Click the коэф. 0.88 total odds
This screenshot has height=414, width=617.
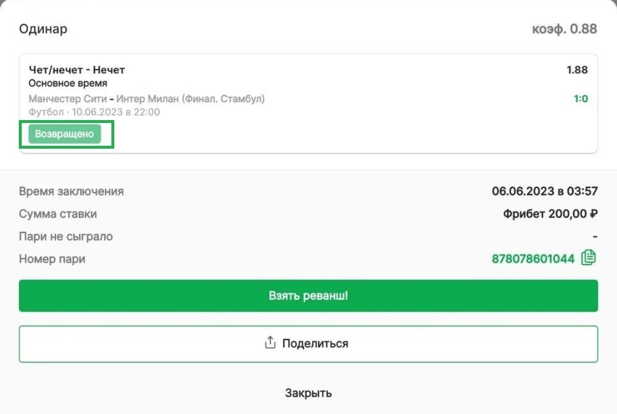tap(564, 29)
